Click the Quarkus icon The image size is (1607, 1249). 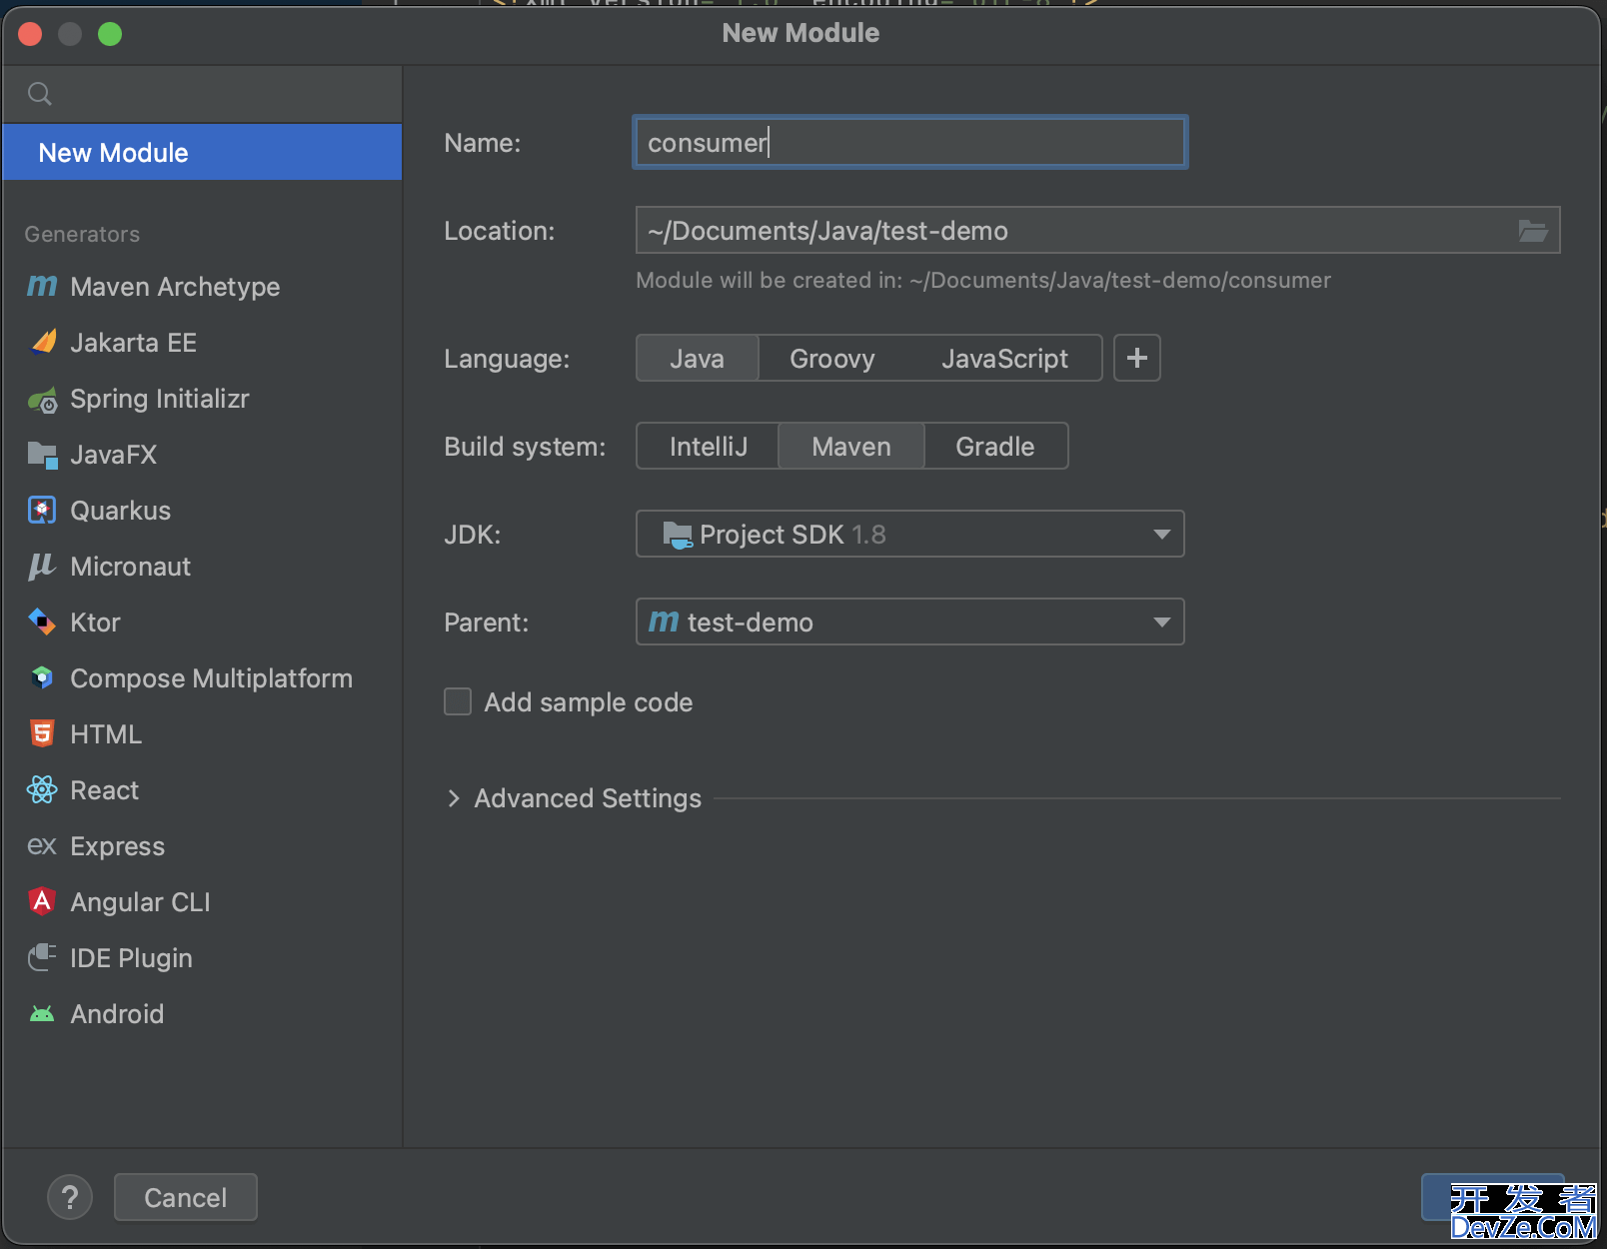[42, 511]
